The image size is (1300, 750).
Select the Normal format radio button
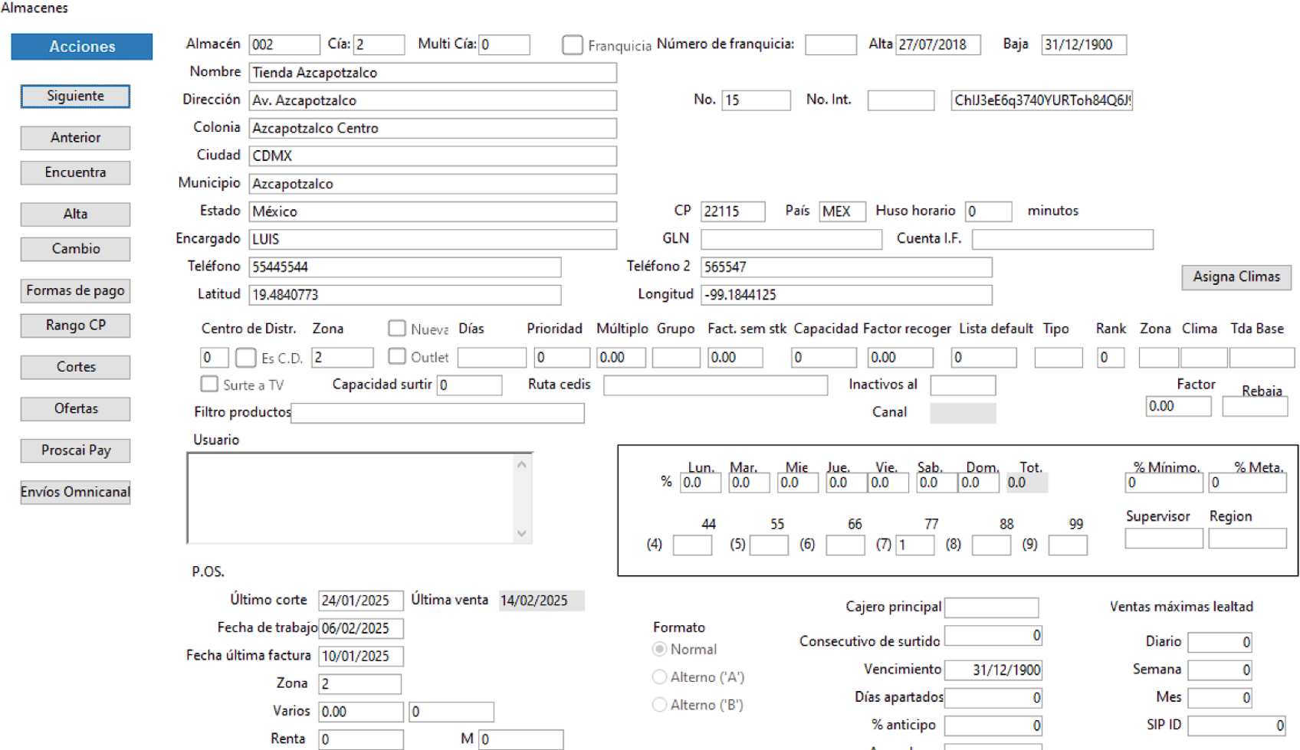(659, 650)
